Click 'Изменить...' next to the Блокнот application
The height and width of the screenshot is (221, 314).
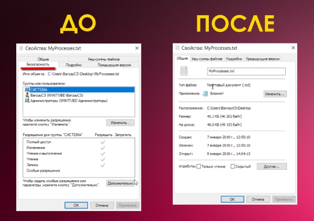click(274, 94)
